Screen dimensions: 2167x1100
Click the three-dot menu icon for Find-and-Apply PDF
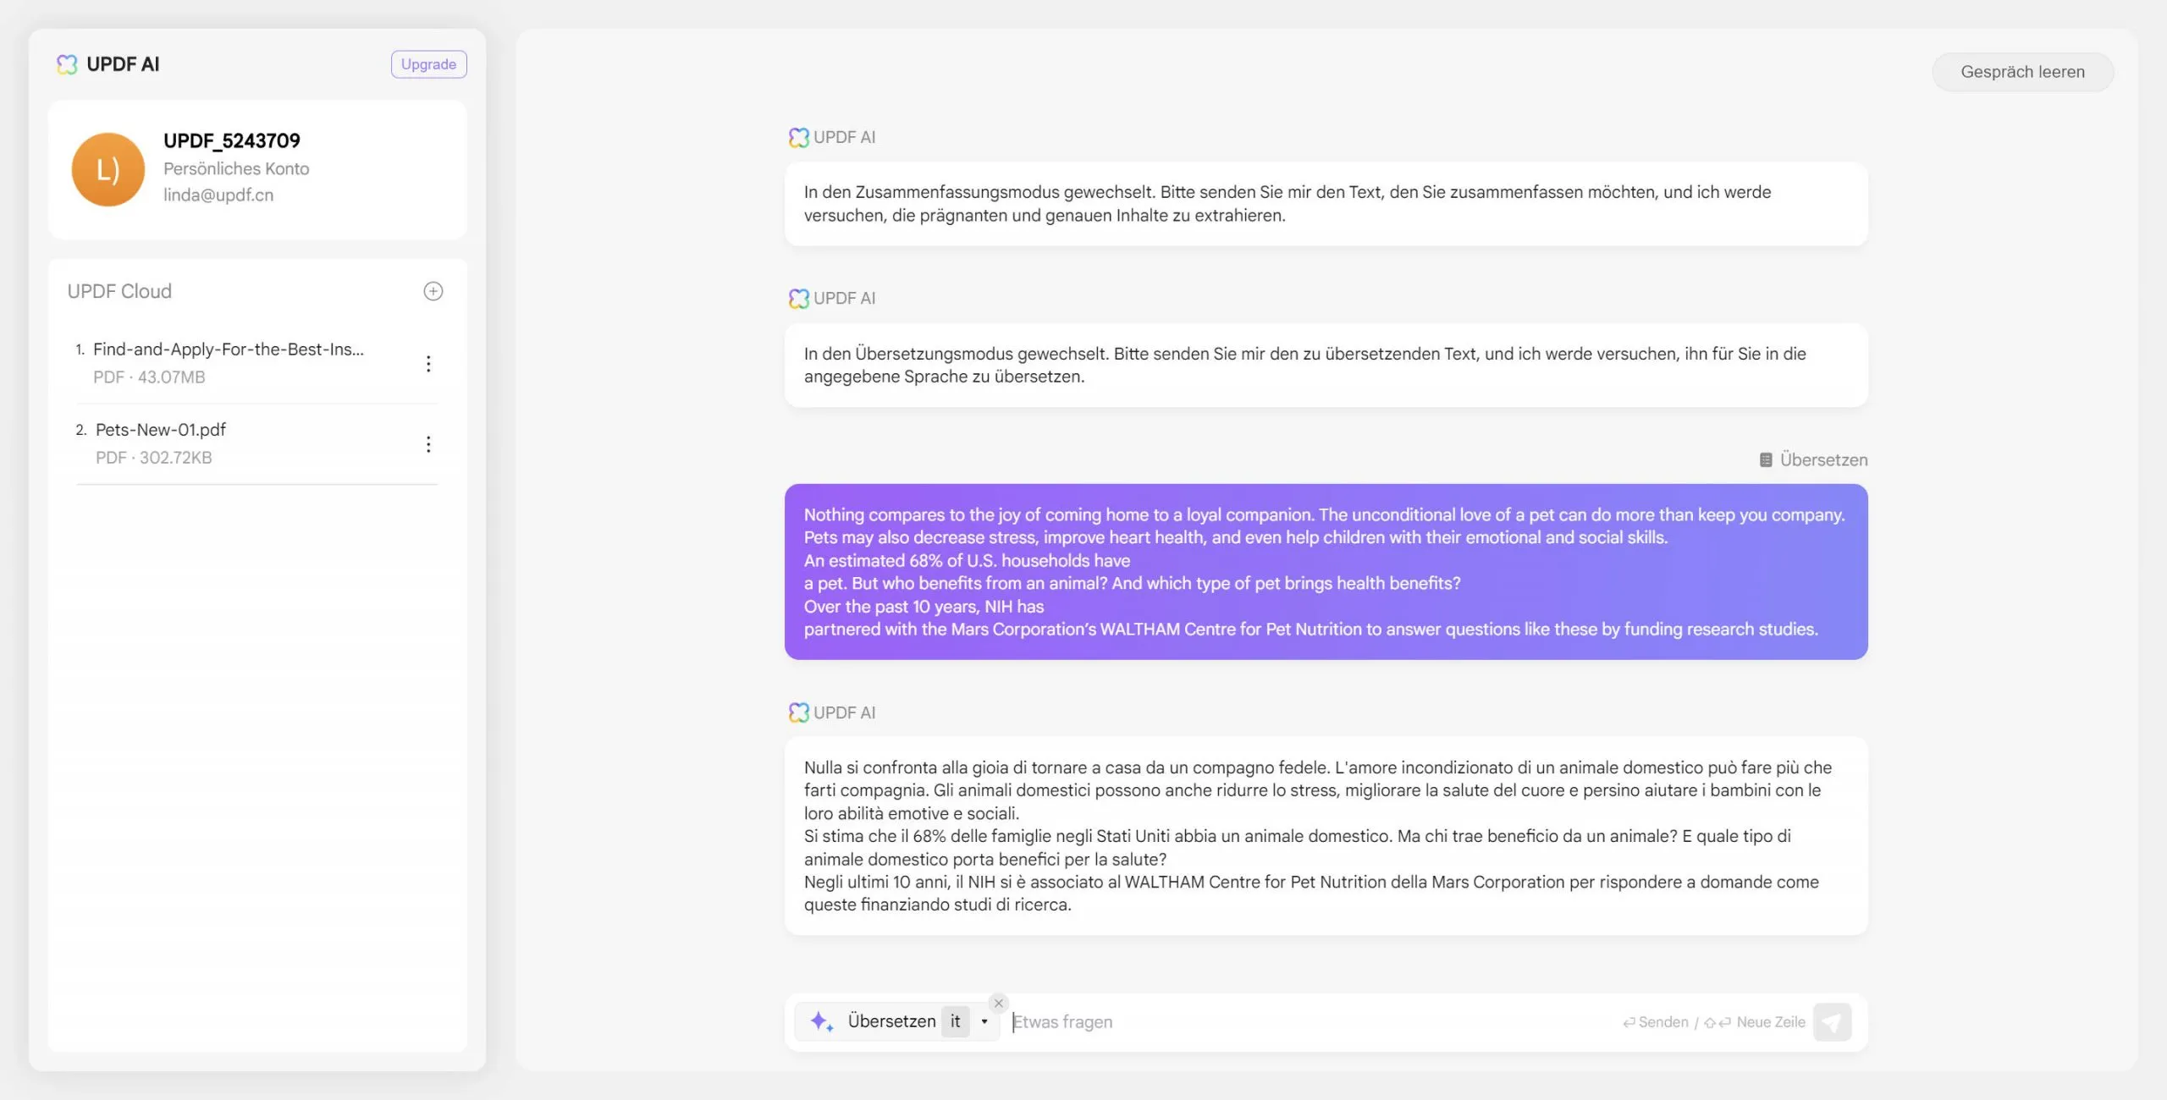429,363
